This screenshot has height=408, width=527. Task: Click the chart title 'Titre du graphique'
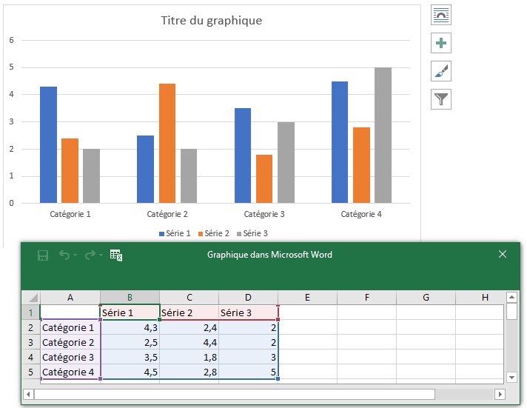point(212,21)
